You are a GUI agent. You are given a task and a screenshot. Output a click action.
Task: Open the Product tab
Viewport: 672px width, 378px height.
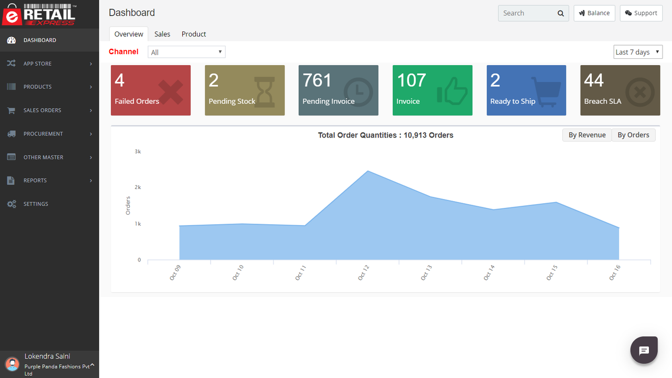(x=193, y=34)
